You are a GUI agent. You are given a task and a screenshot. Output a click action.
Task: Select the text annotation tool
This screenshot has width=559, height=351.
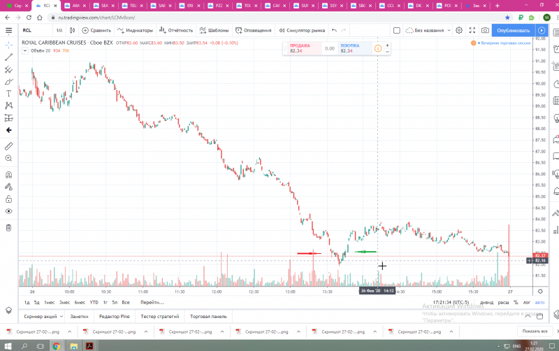[x=8, y=94]
